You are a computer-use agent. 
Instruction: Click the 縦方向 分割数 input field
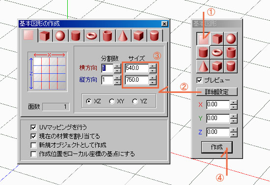pyautogui.click(x=108, y=80)
